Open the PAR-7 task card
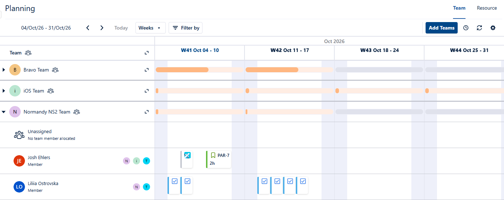This screenshot has height=200, width=504. click(x=218, y=159)
